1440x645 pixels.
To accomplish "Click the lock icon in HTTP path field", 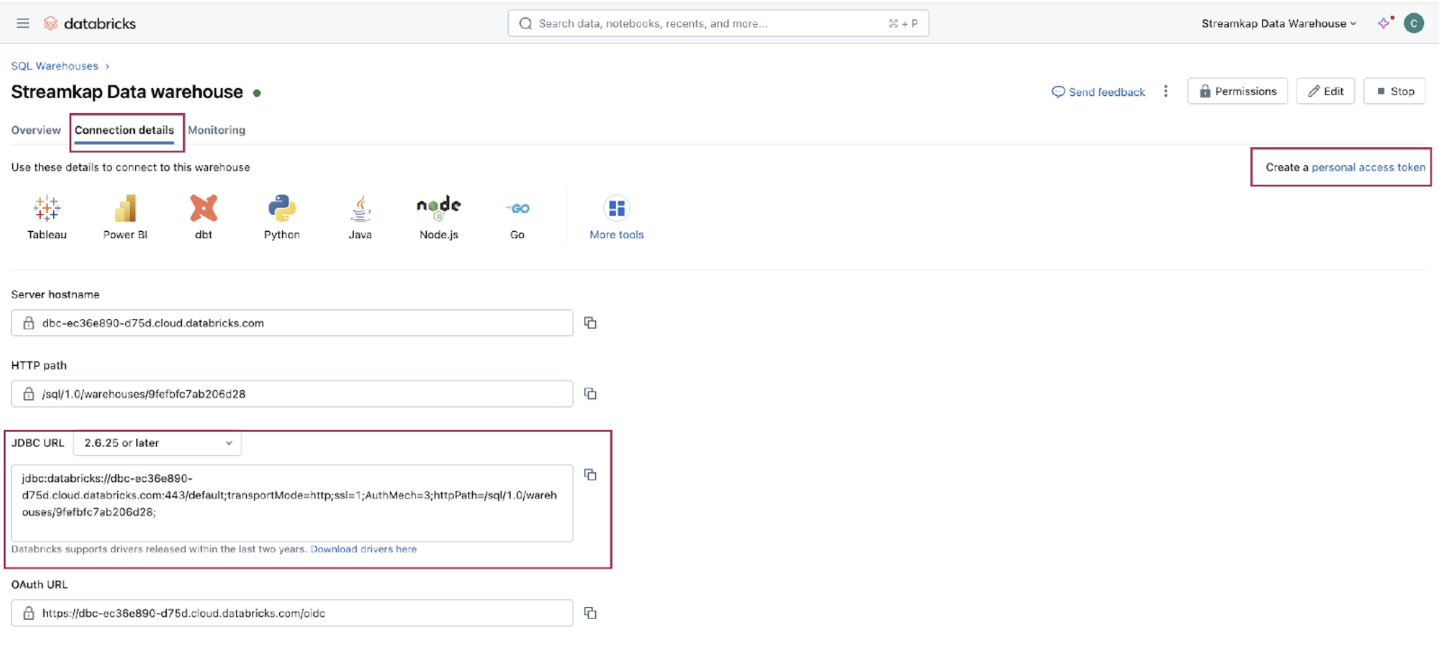I will tap(29, 394).
